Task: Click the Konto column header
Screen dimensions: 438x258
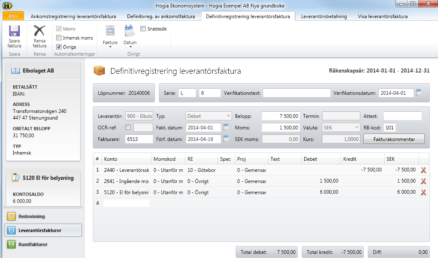Action: 127,159
